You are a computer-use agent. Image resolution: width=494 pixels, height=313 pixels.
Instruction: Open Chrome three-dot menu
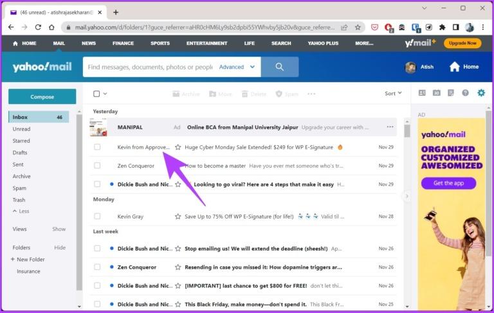(483, 28)
